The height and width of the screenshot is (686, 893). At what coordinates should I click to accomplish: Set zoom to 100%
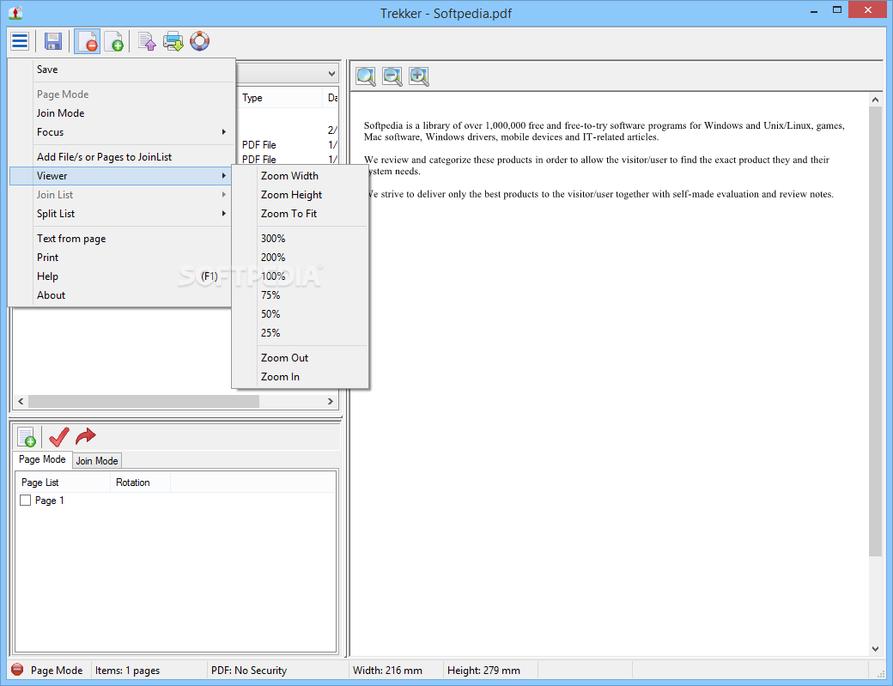(x=301, y=276)
